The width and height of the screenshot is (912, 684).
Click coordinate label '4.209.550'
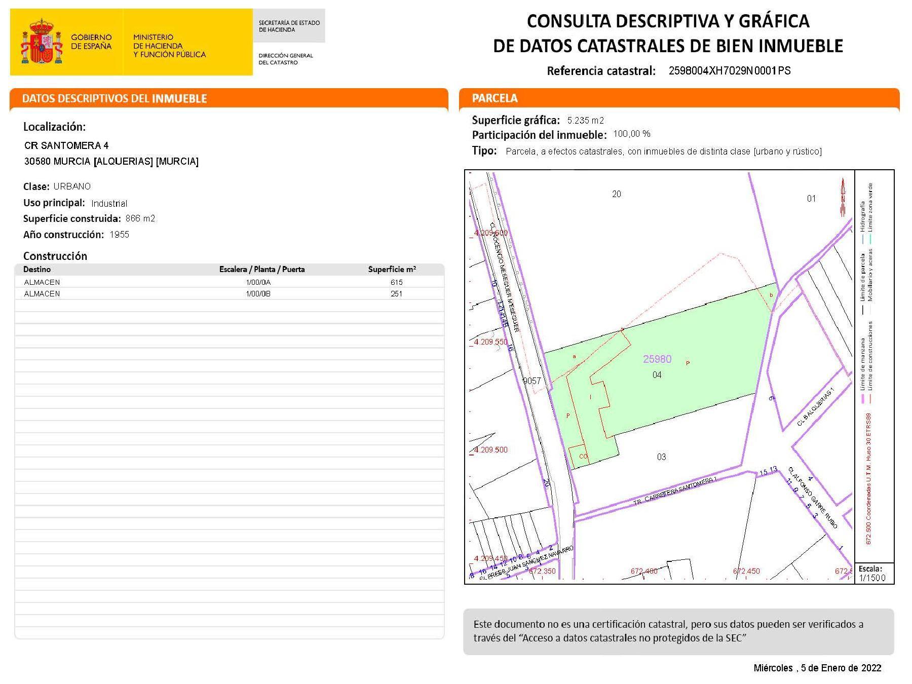pos(490,342)
